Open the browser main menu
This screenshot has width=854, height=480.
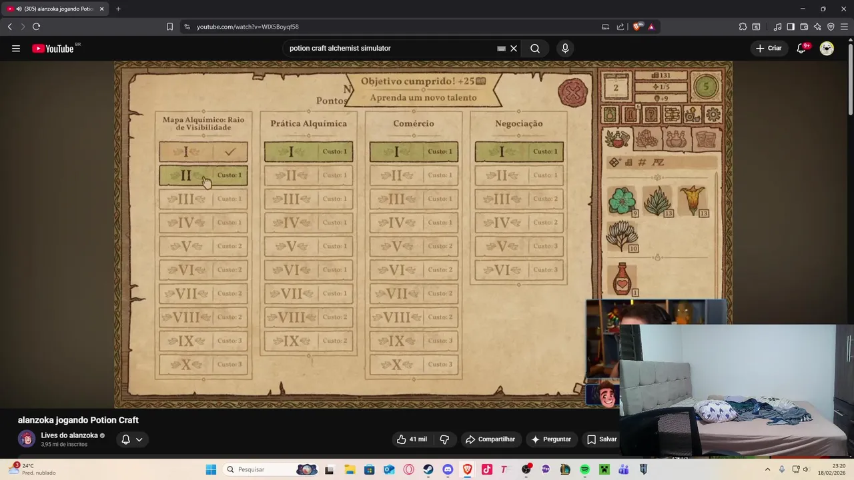[844, 27]
